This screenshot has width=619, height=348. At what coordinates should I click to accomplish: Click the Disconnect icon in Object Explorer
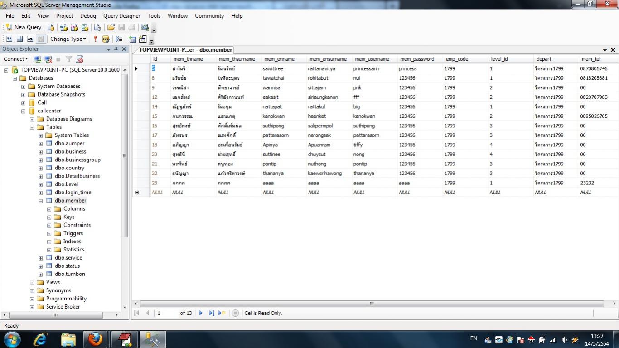tap(48, 59)
